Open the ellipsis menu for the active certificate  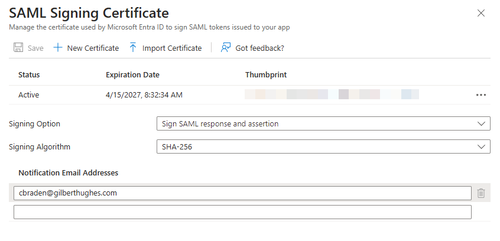click(480, 95)
